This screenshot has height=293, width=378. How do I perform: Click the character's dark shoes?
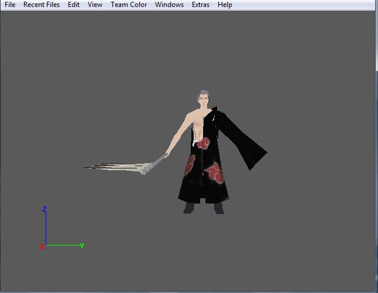pos(204,208)
